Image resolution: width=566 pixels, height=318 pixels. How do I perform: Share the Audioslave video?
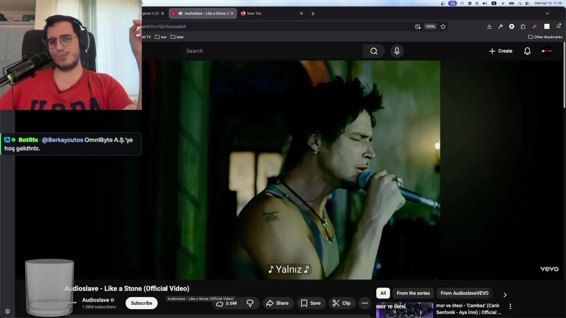coord(277,303)
